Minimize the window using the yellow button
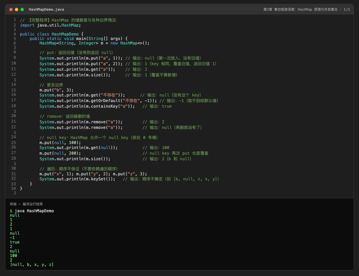Viewport: 359px width, 276px height. (x=17, y=10)
